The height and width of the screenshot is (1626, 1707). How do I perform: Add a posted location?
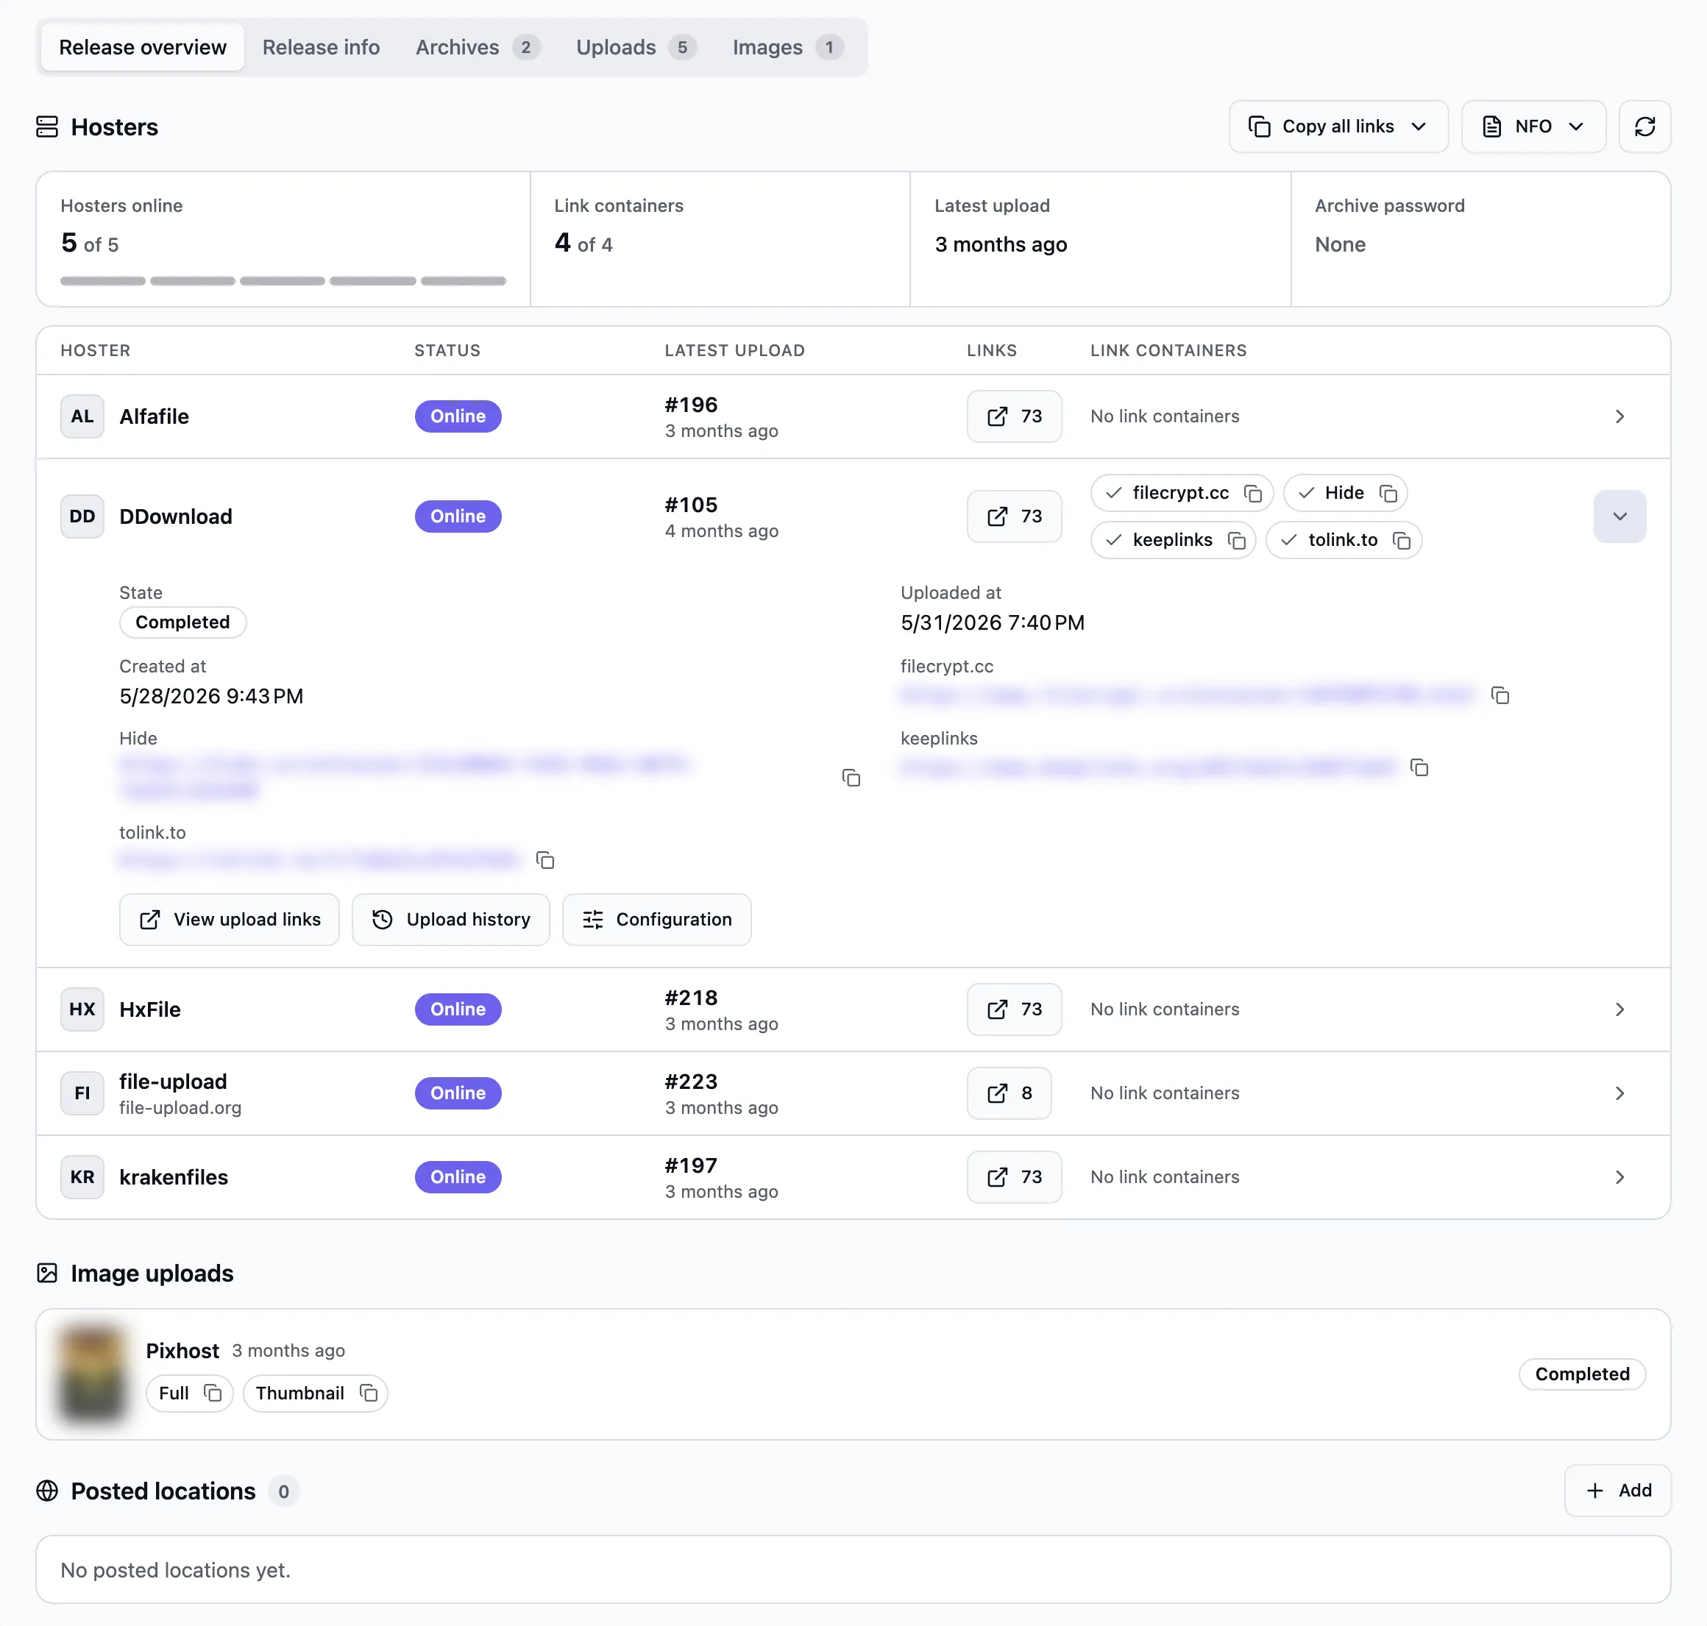1616,1490
